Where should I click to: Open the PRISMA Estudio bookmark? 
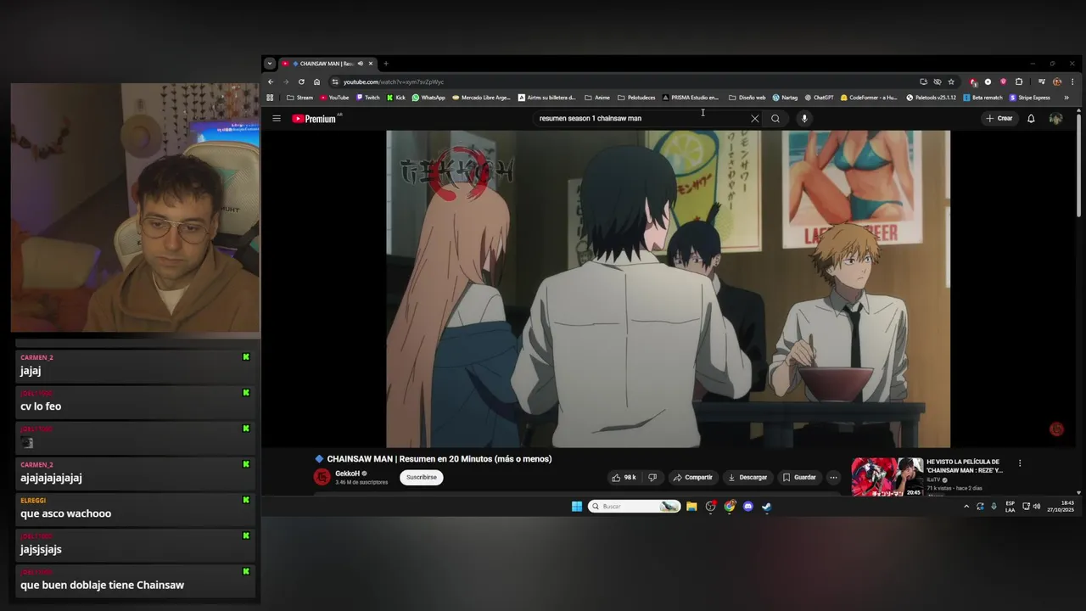(690, 98)
